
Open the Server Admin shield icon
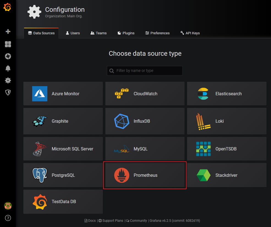tap(8, 93)
